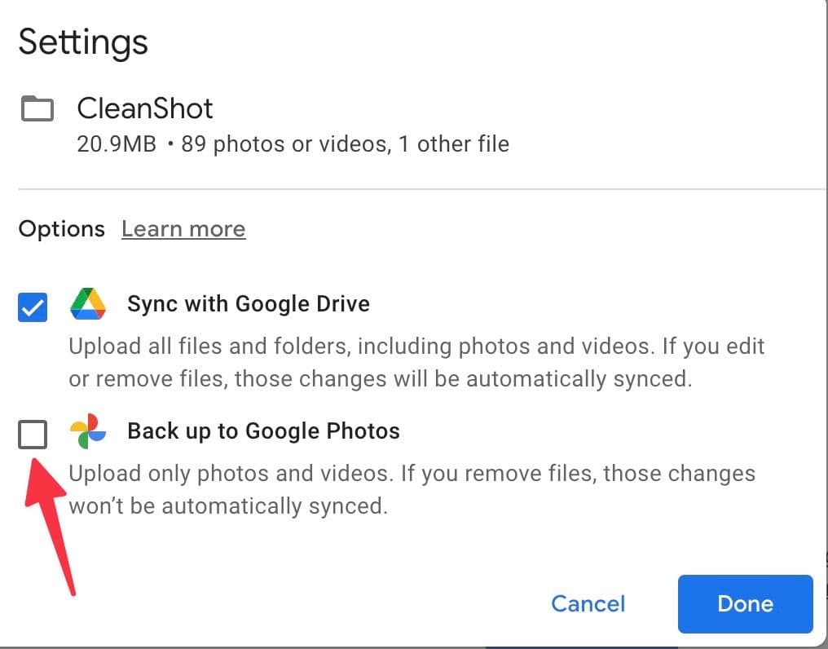Click the Options label
828x649 pixels.
61,229
